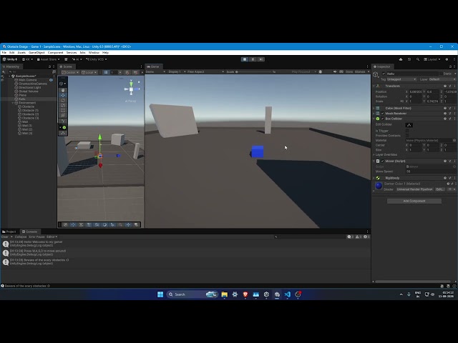Click the Rigidbody component preset icon

click(x=450, y=178)
